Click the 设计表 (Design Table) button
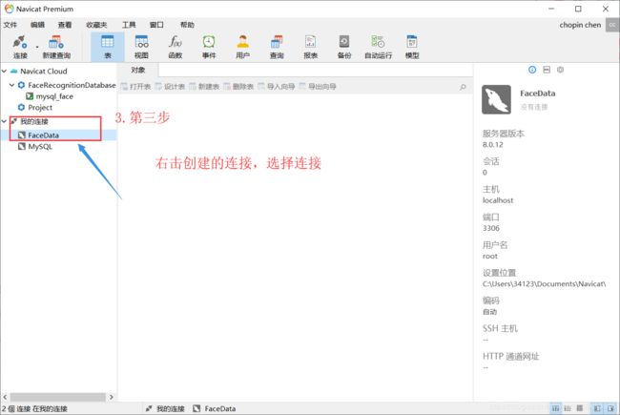The width and height of the screenshot is (620, 415). tap(170, 87)
